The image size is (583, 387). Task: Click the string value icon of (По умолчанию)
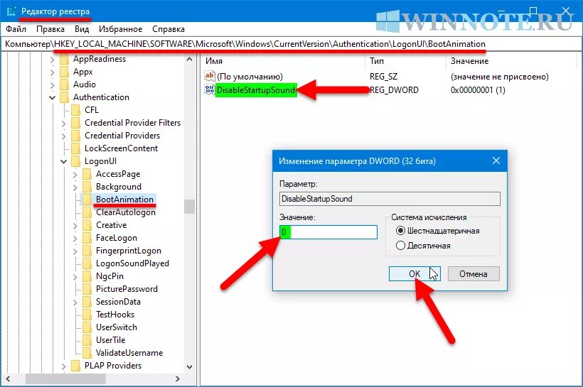[x=209, y=76]
